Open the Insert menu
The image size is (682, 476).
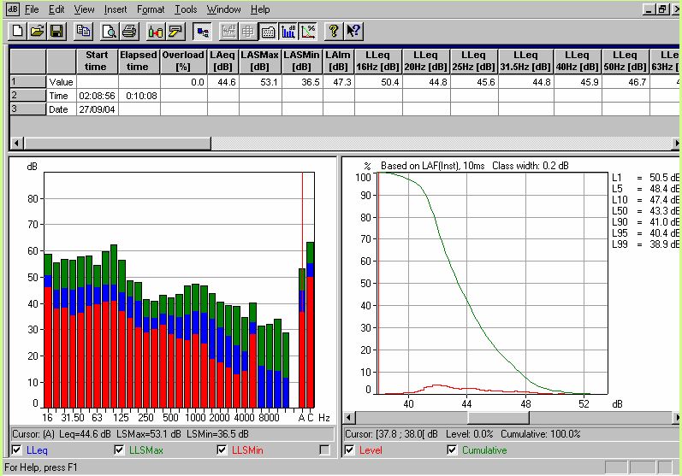pos(116,9)
